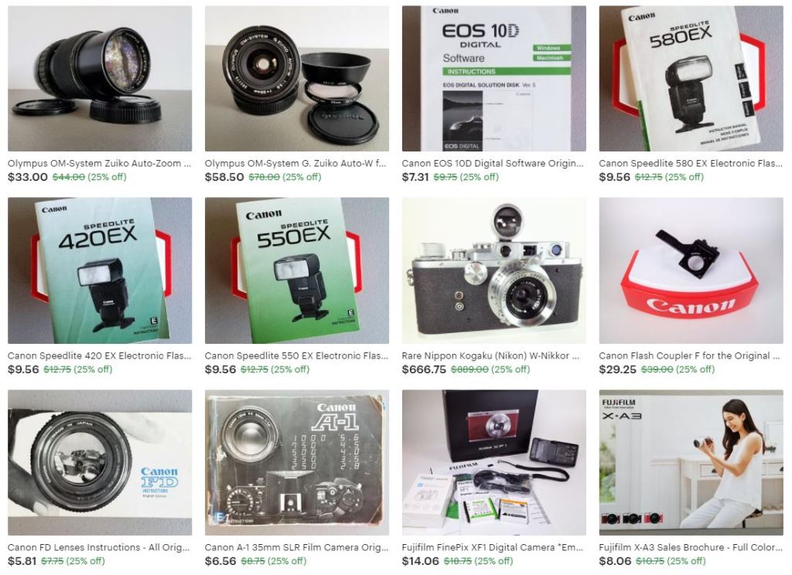View the Canon EOS 10D software manual image
The image size is (792, 575).
pyautogui.click(x=494, y=78)
